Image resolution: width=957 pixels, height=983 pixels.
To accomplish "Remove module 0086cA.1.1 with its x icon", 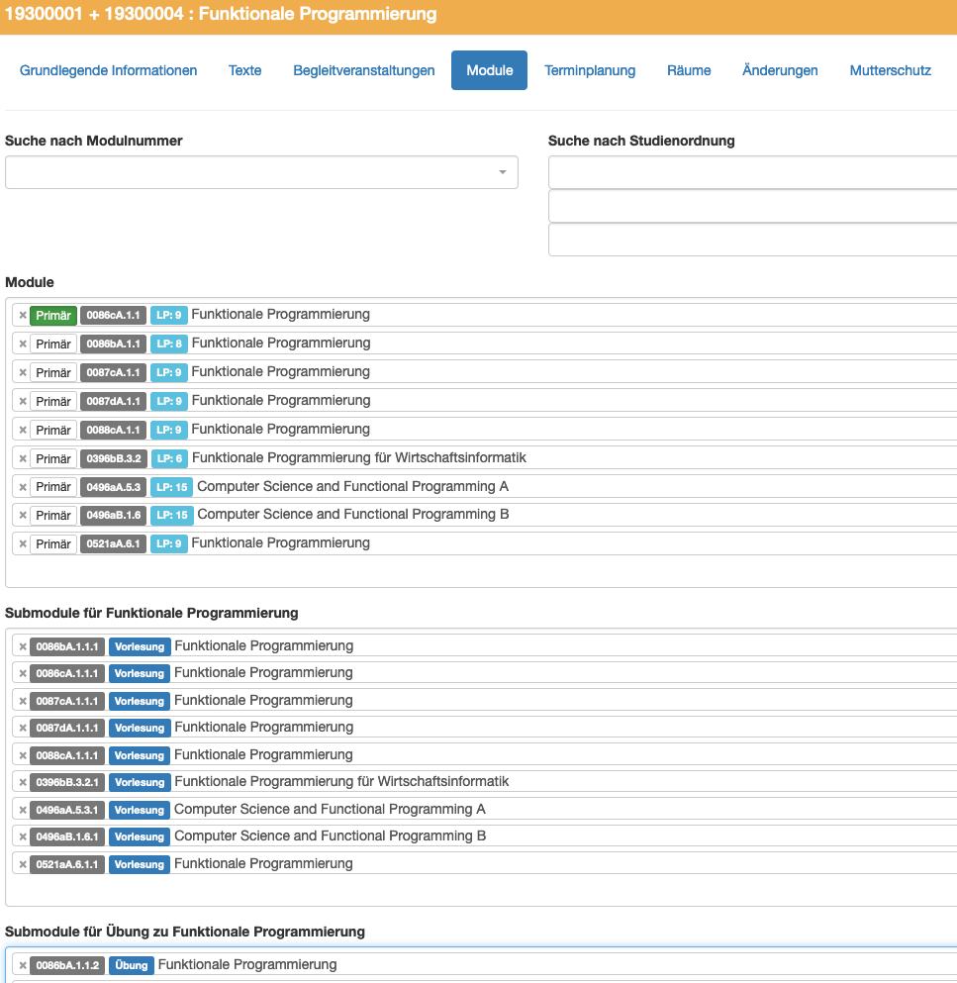I will [x=23, y=316].
